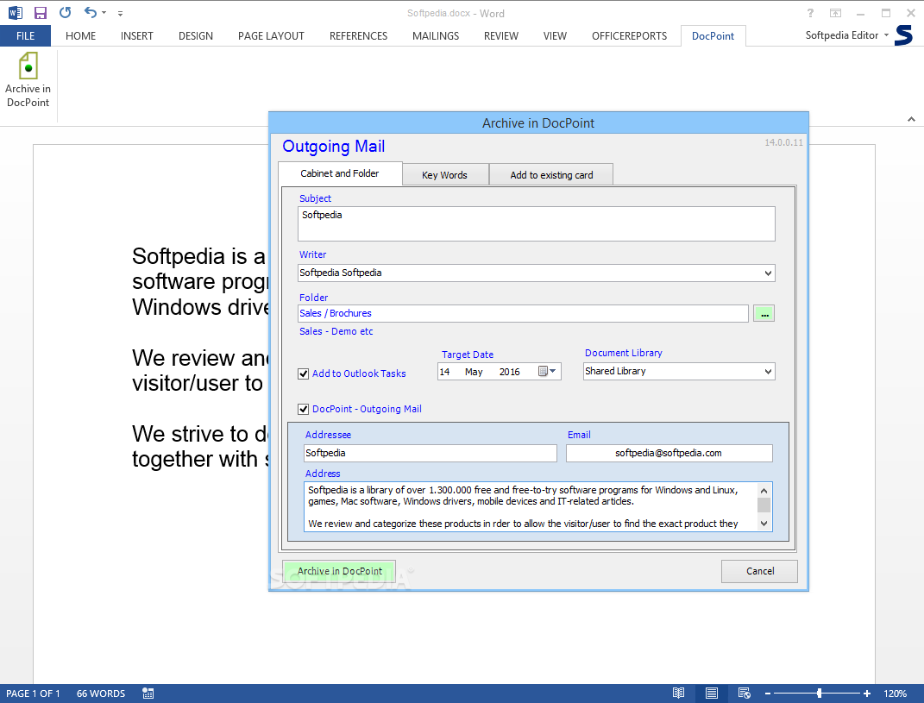This screenshot has height=703, width=924.
Task: Click the Softpedia S account logo
Action: 903,35
